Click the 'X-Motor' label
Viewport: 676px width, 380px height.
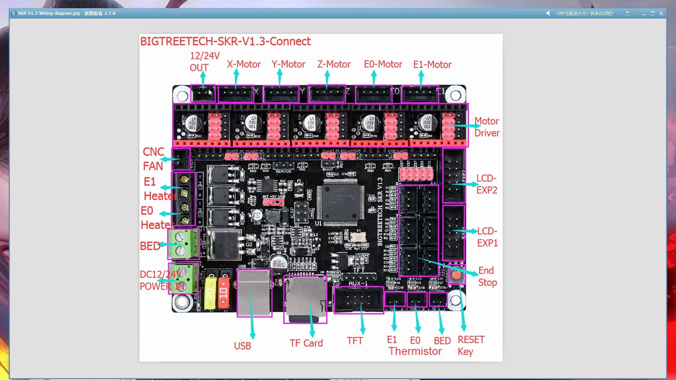(x=244, y=64)
